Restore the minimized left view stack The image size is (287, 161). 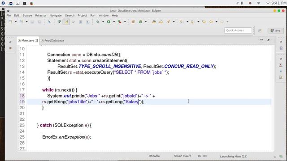[10, 42]
